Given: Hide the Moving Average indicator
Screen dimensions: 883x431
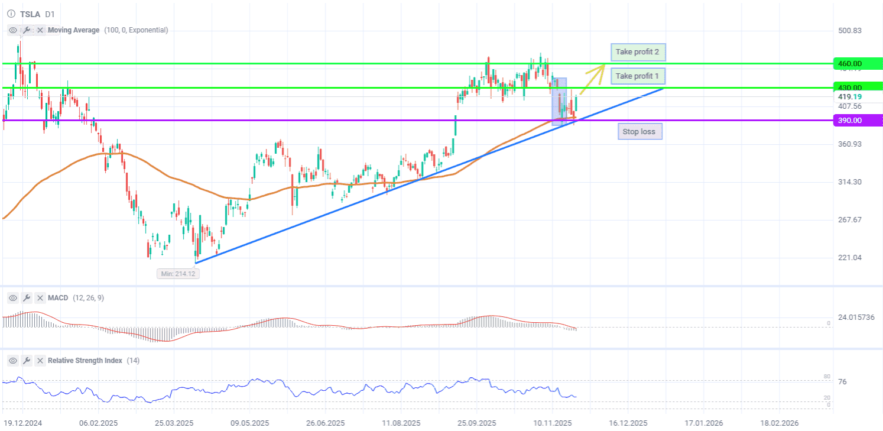Looking at the screenshot, I should tap(13, 30).
